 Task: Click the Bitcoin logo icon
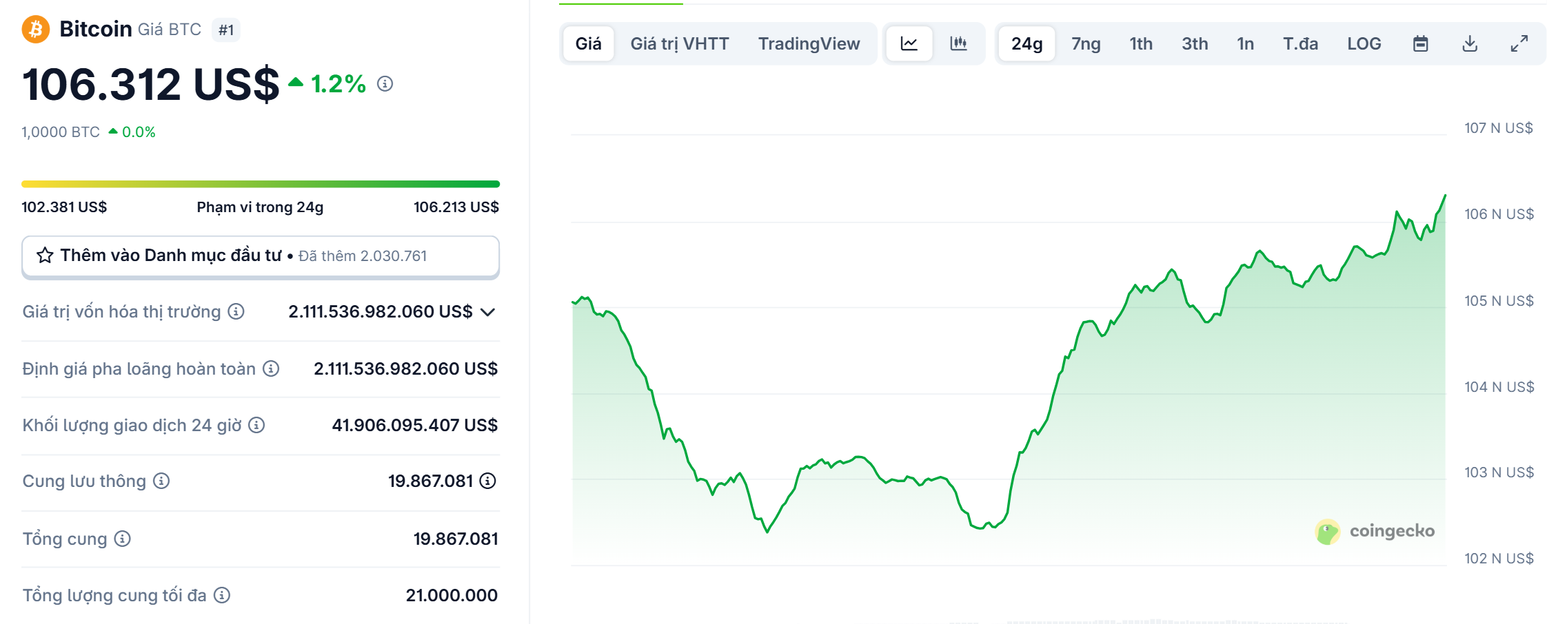[36, 29]
